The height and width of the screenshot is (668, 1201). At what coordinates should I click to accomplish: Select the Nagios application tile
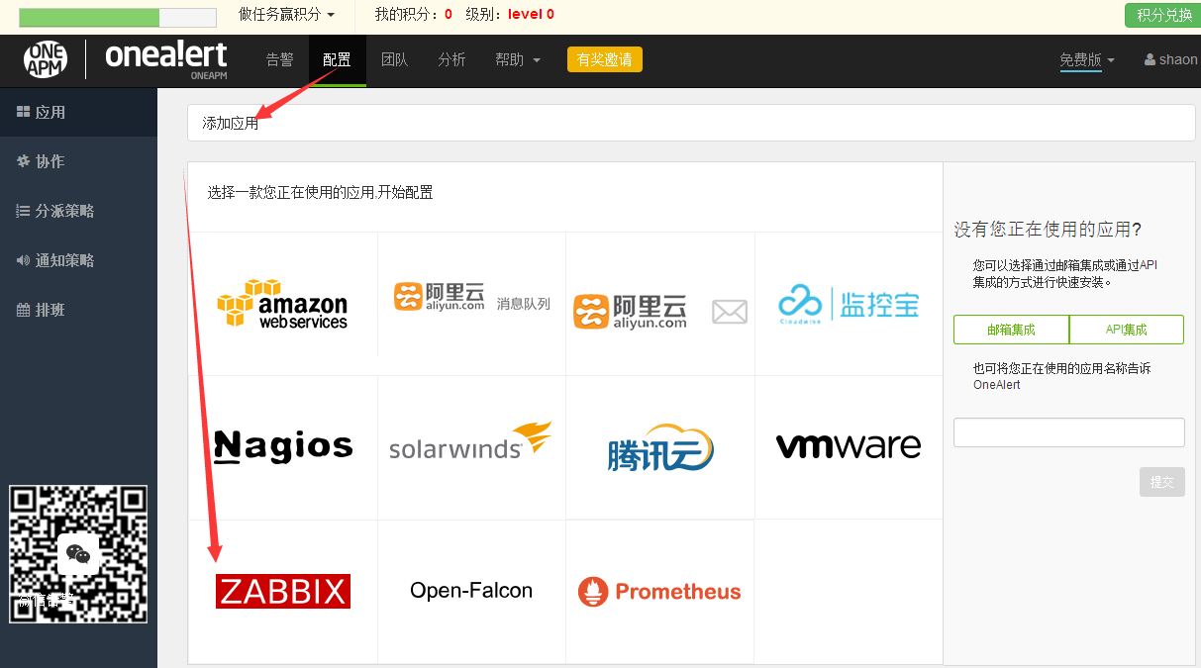[282, 446]
